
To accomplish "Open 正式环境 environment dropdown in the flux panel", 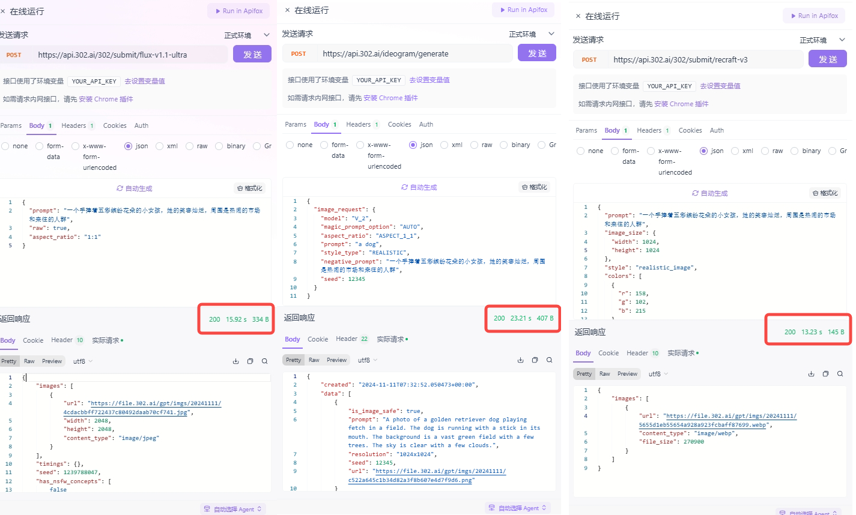I will 247,35.
